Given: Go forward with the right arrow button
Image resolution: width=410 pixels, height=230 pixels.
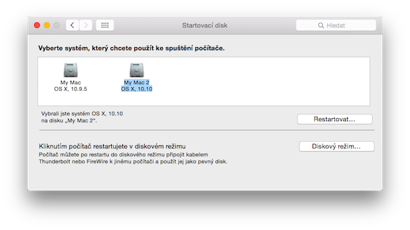Looking at the screenshot, I should point(86,25).
